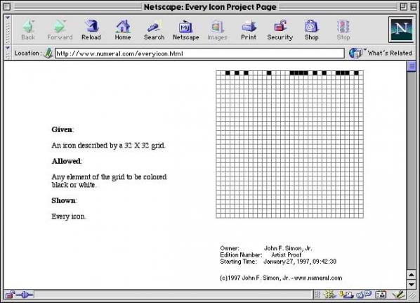Click the Forward toolbar button
This screenshot has width=420, height=303.
60,30
